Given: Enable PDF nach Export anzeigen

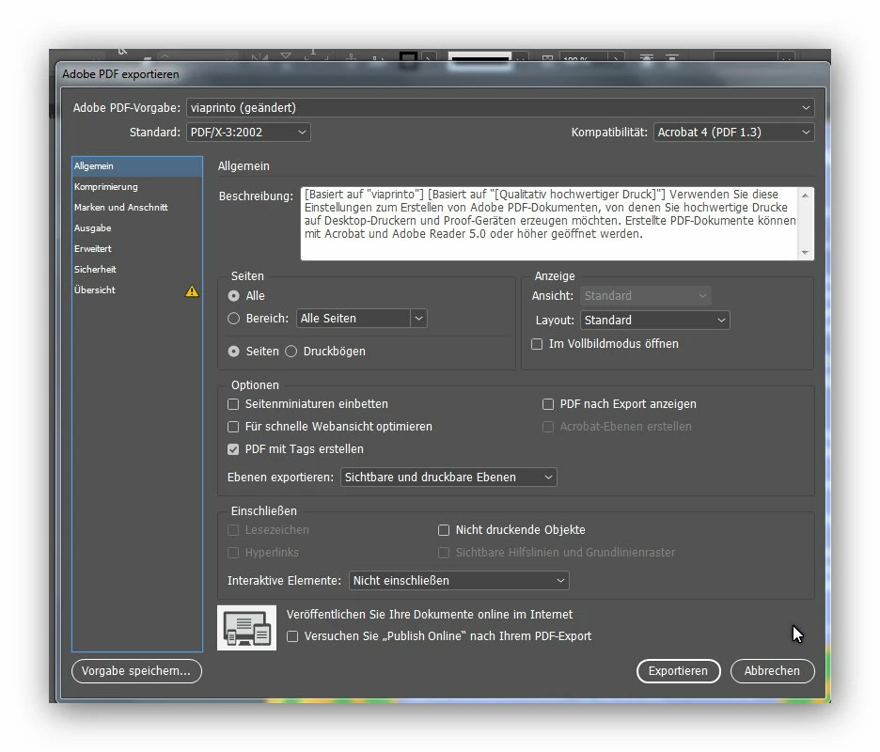Looking at the screenshot, I should coord(548,404).
